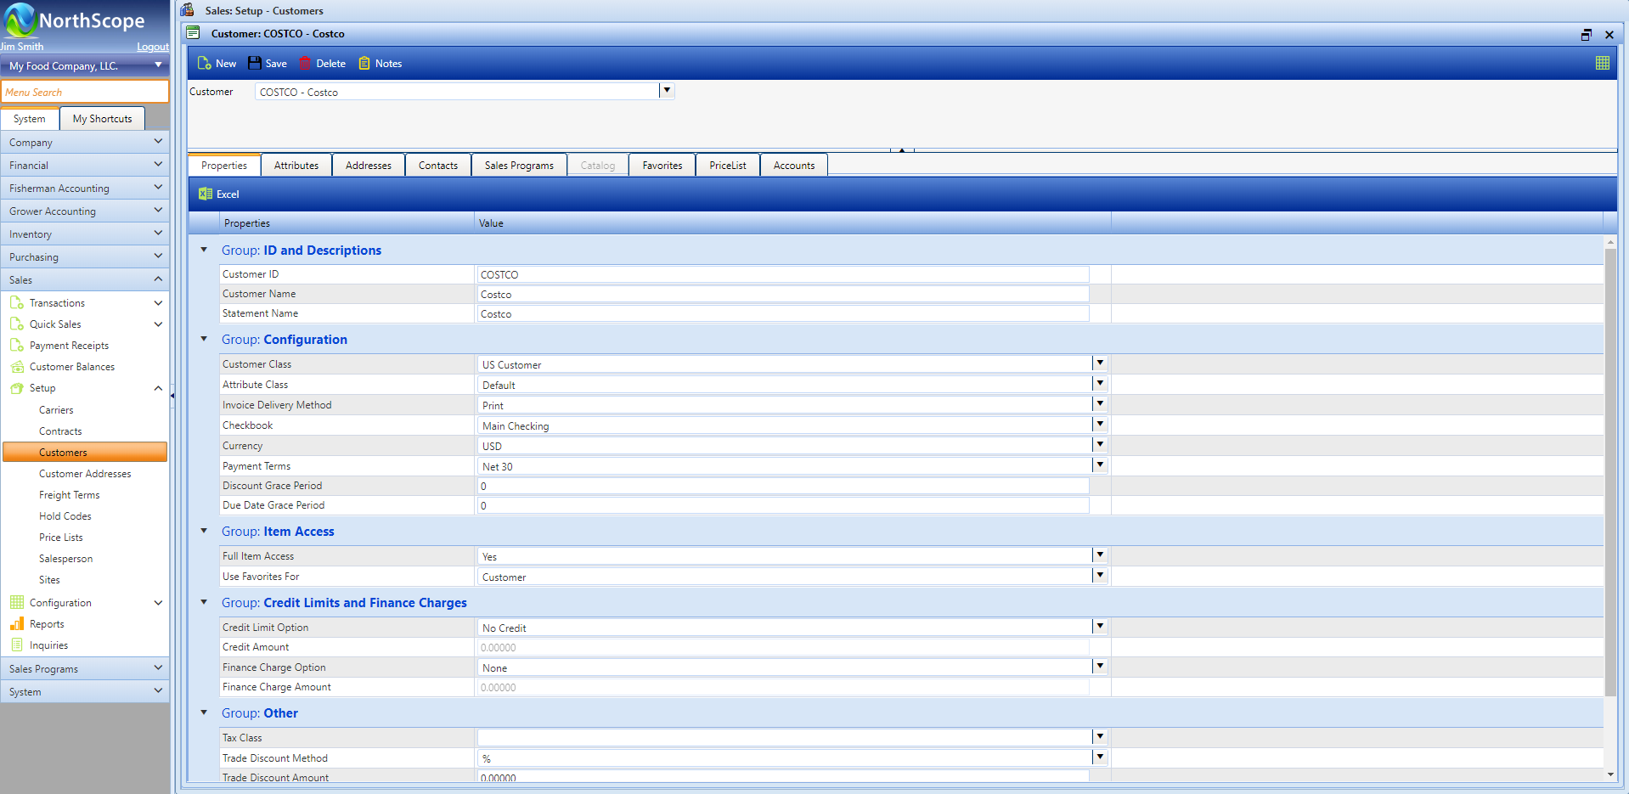Switch to the PriceList tab
The height and width of the screenshot is (794, 1629).
[727, 166]
